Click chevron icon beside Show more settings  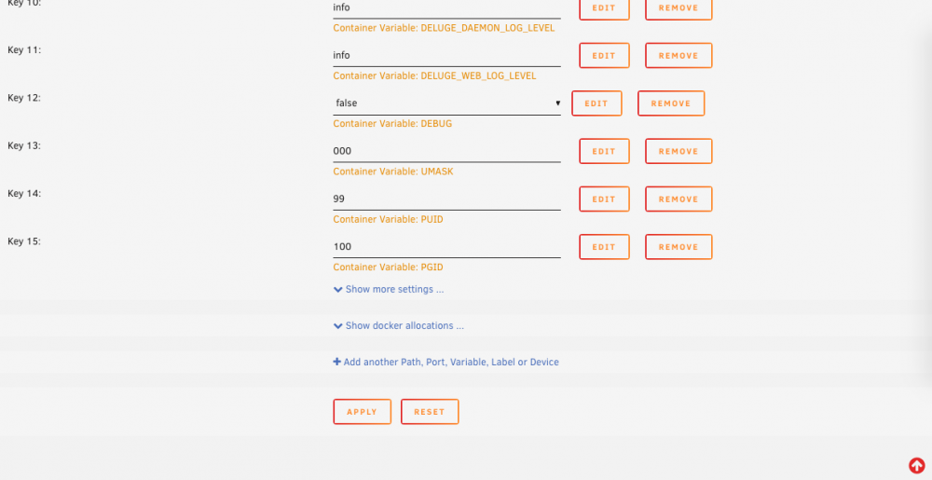point(337,290)
